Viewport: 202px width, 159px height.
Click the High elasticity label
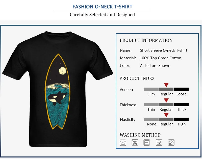point(182,124)
